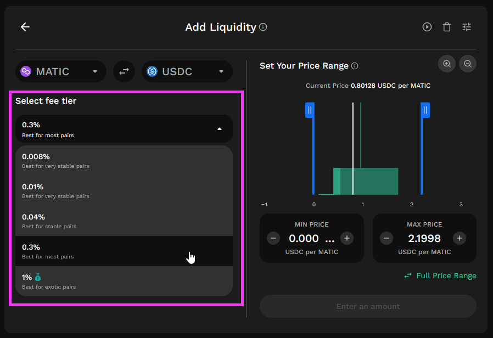Image resolution: width=493 pixels, height=338 pixels.
Task: Zoom out on the price chart
Action: click(468, 64)
